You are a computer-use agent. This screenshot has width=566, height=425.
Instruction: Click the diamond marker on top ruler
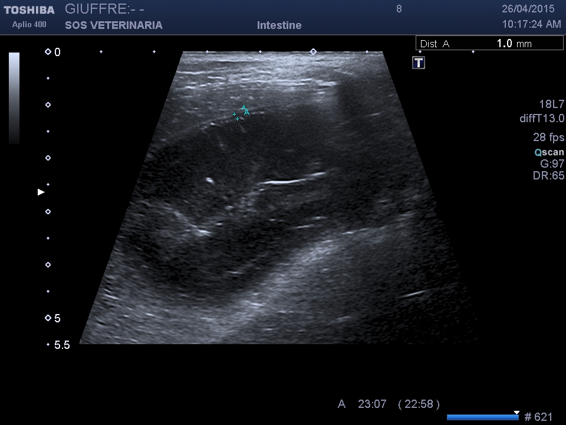[313, 52]
